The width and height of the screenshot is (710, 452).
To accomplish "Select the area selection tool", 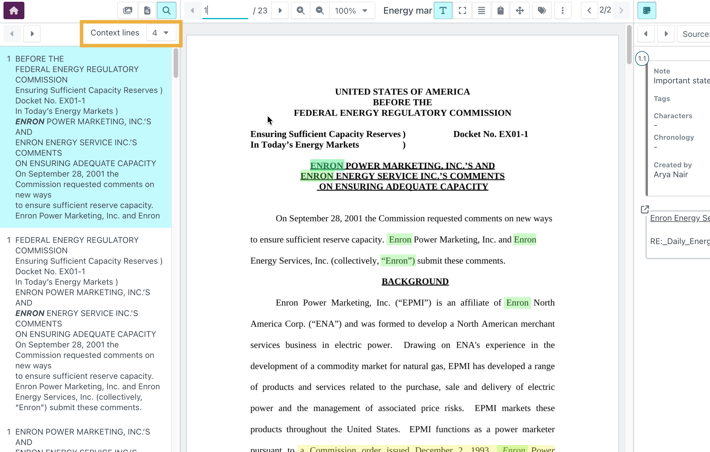I will click(462, 11).
